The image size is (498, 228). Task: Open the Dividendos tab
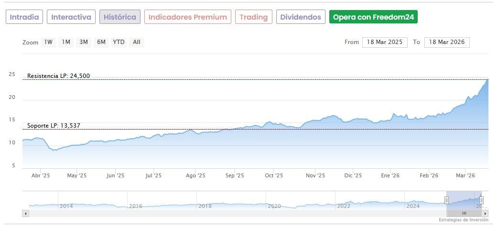coord(301,17)
